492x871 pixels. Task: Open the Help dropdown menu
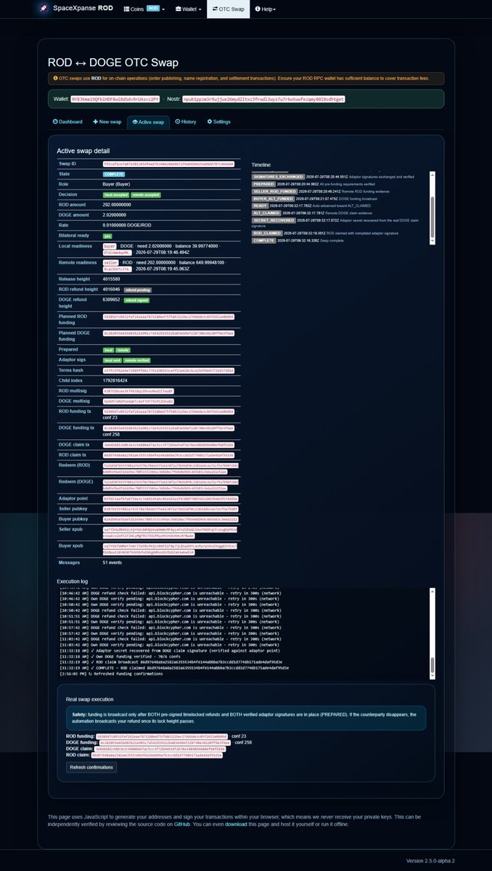click(x=265, y=9)
